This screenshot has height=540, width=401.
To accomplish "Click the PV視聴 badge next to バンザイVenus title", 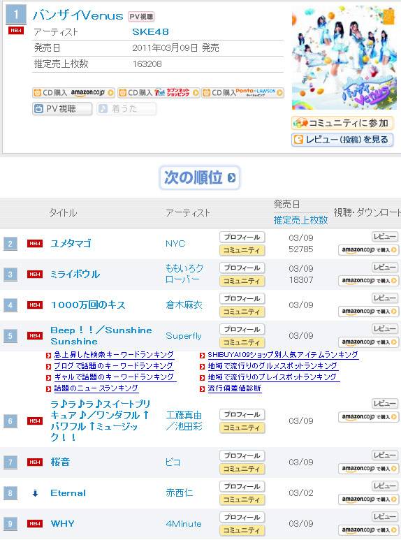I will [141, 16].
